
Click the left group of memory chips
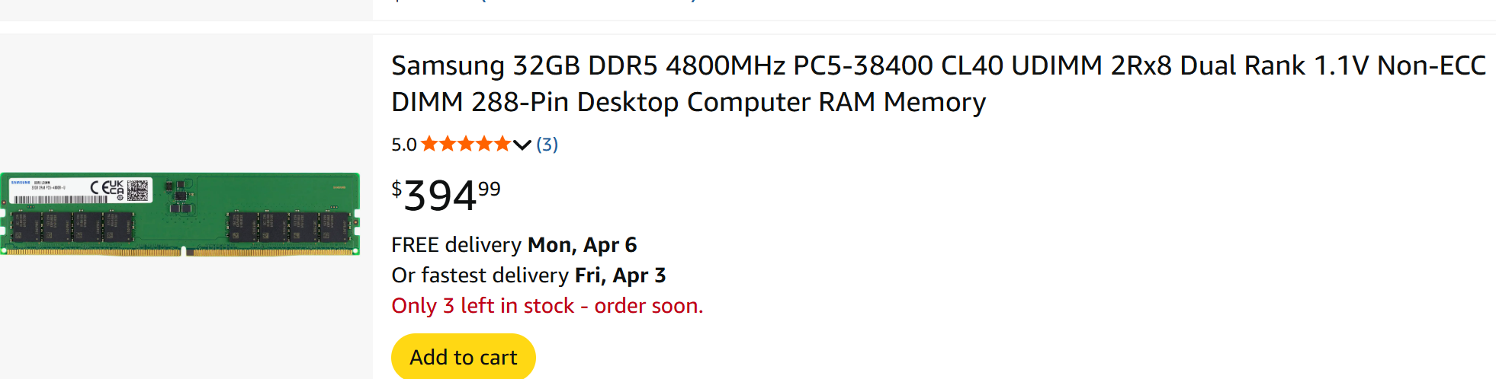pyautogui.click(x=72, y=226)
